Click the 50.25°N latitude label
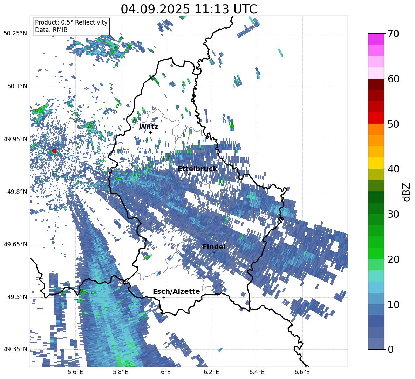The height and width of the screenshot is (379, 415). (x=15, y=34)
